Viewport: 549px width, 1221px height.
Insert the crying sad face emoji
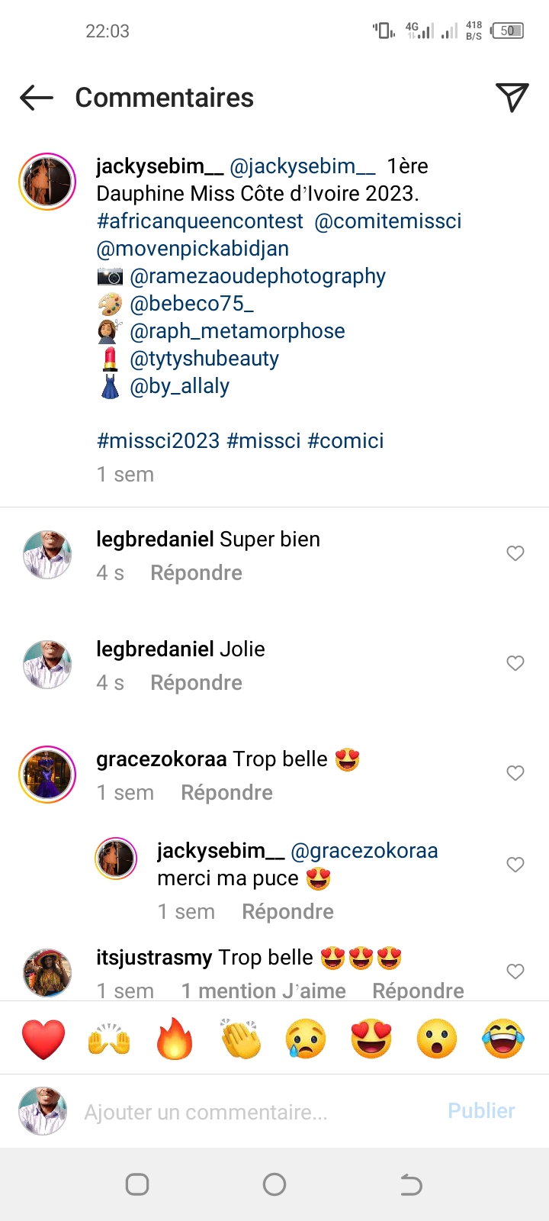click(x=306, y=1039)
